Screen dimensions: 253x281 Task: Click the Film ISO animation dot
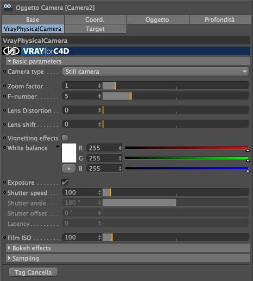click(5, 237)
